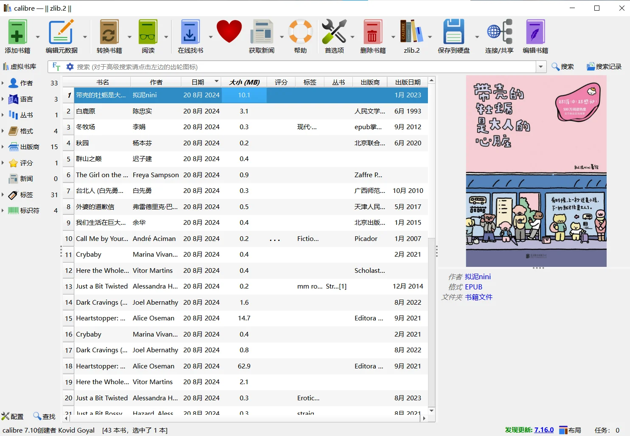Screen dimensions: 630x436
Task: Expand the 出版商 (Publishers) category
Action: tap(3, 147)
